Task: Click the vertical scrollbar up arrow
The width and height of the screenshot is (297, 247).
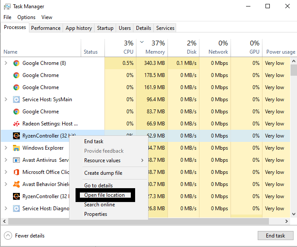Action: pyautogui.click(x=294, y=61)
